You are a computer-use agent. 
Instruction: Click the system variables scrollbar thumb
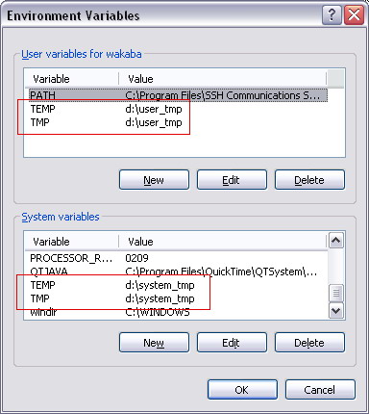pos(336,293)
